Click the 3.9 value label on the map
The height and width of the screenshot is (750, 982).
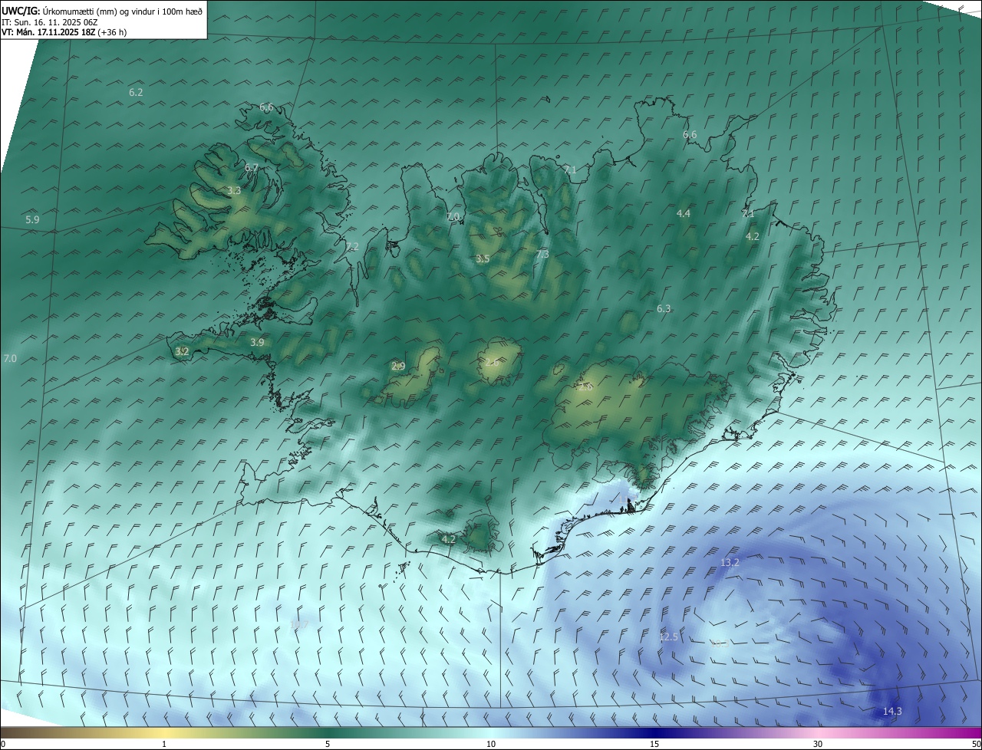257,343
